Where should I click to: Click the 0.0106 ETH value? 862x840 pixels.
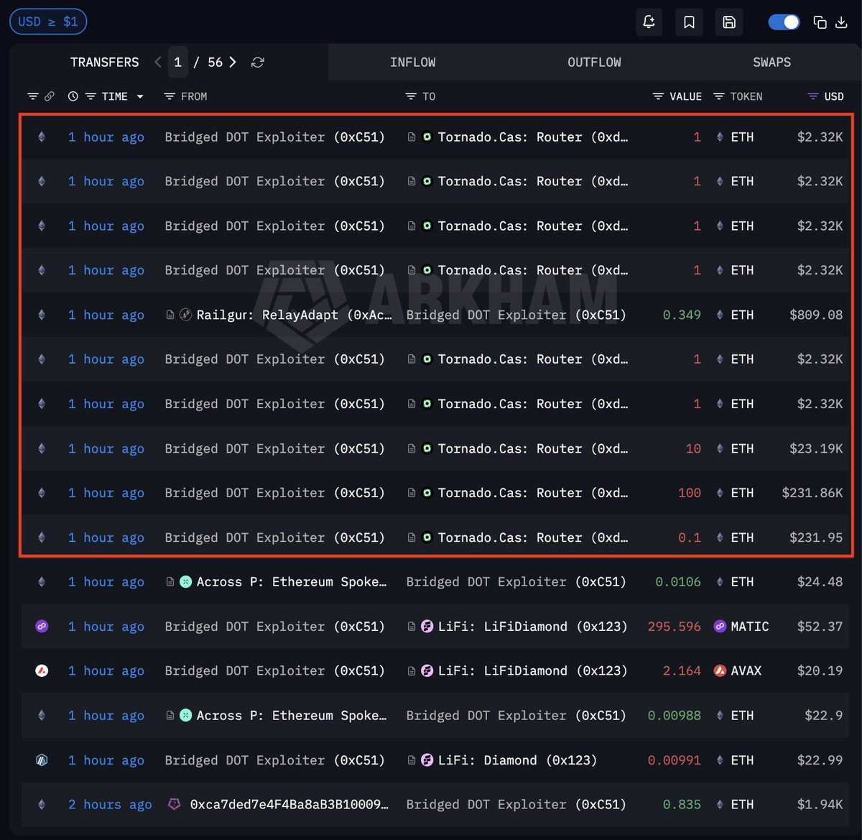[x=678, y=582]
